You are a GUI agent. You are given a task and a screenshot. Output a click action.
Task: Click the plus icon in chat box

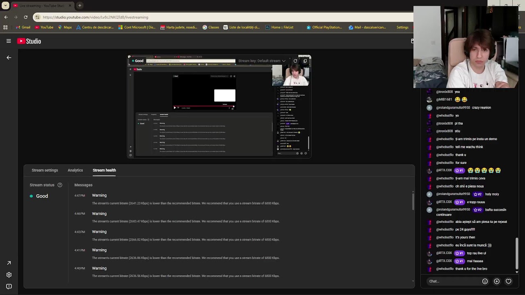pyautogui.click(x=497, y=281)
